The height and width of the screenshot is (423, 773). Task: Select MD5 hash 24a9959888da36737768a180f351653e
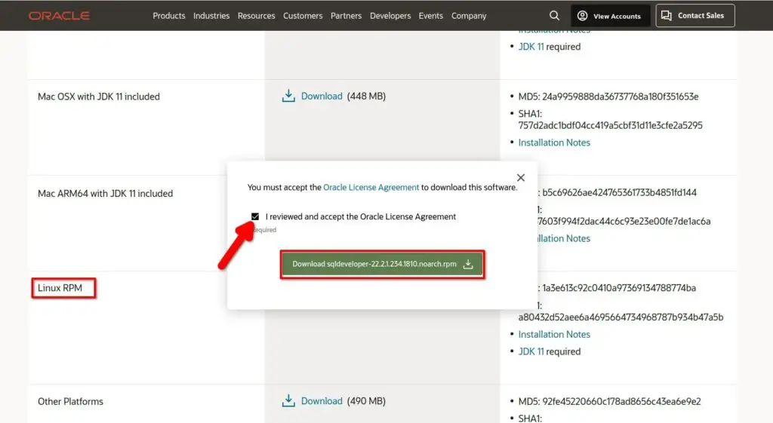[621, 97]
